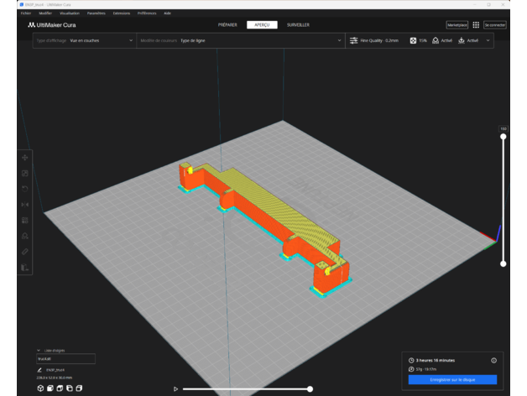527x396 pixels.
Task: Click 'Enregistrer sur le disque' button
Action: coord(452,380)
